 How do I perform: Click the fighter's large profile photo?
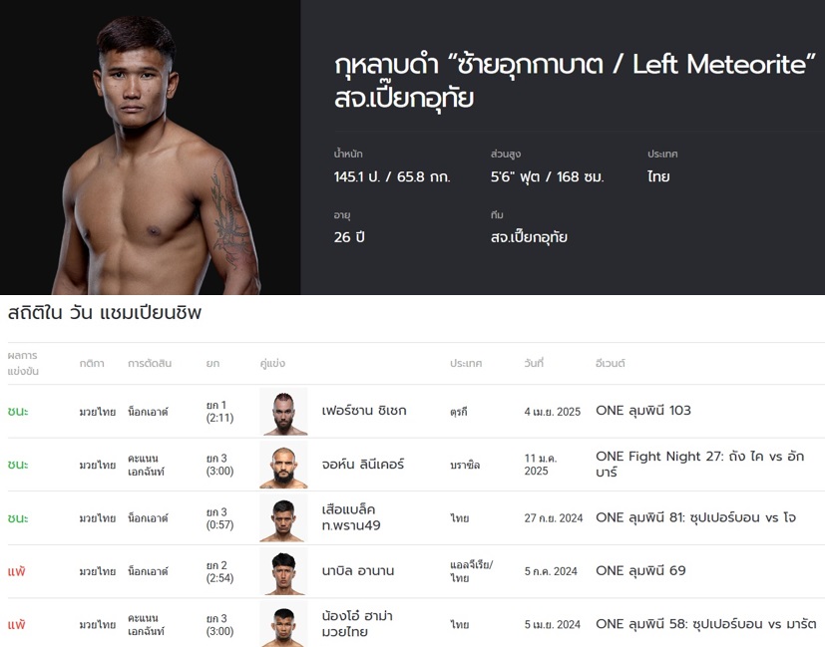coord(150,150)
